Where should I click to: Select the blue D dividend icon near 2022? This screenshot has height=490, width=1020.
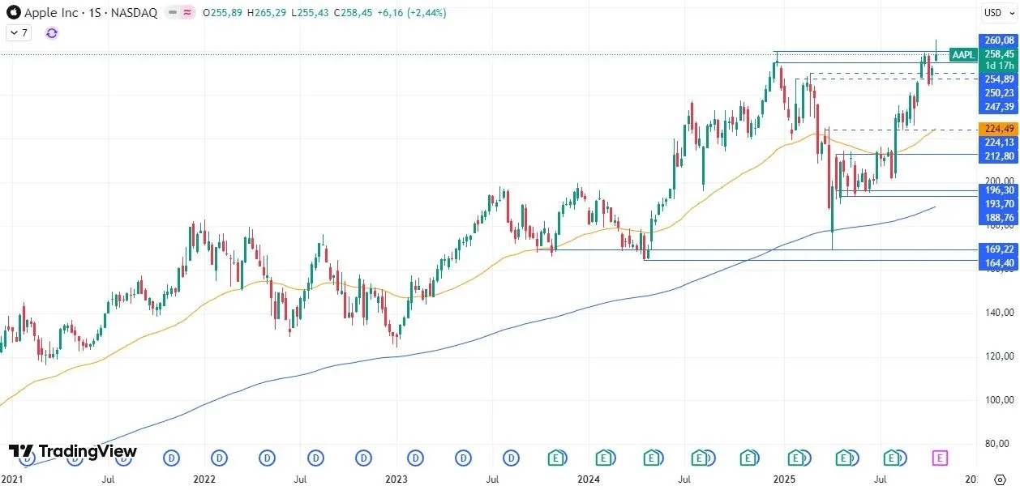(x=219, y=458)
